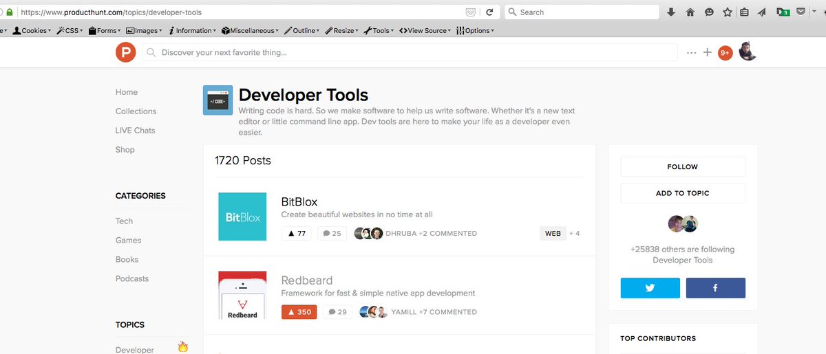This screenshot has height=354, width=826.
Task: Share the topic with the Facebook button
Action: 715,288
